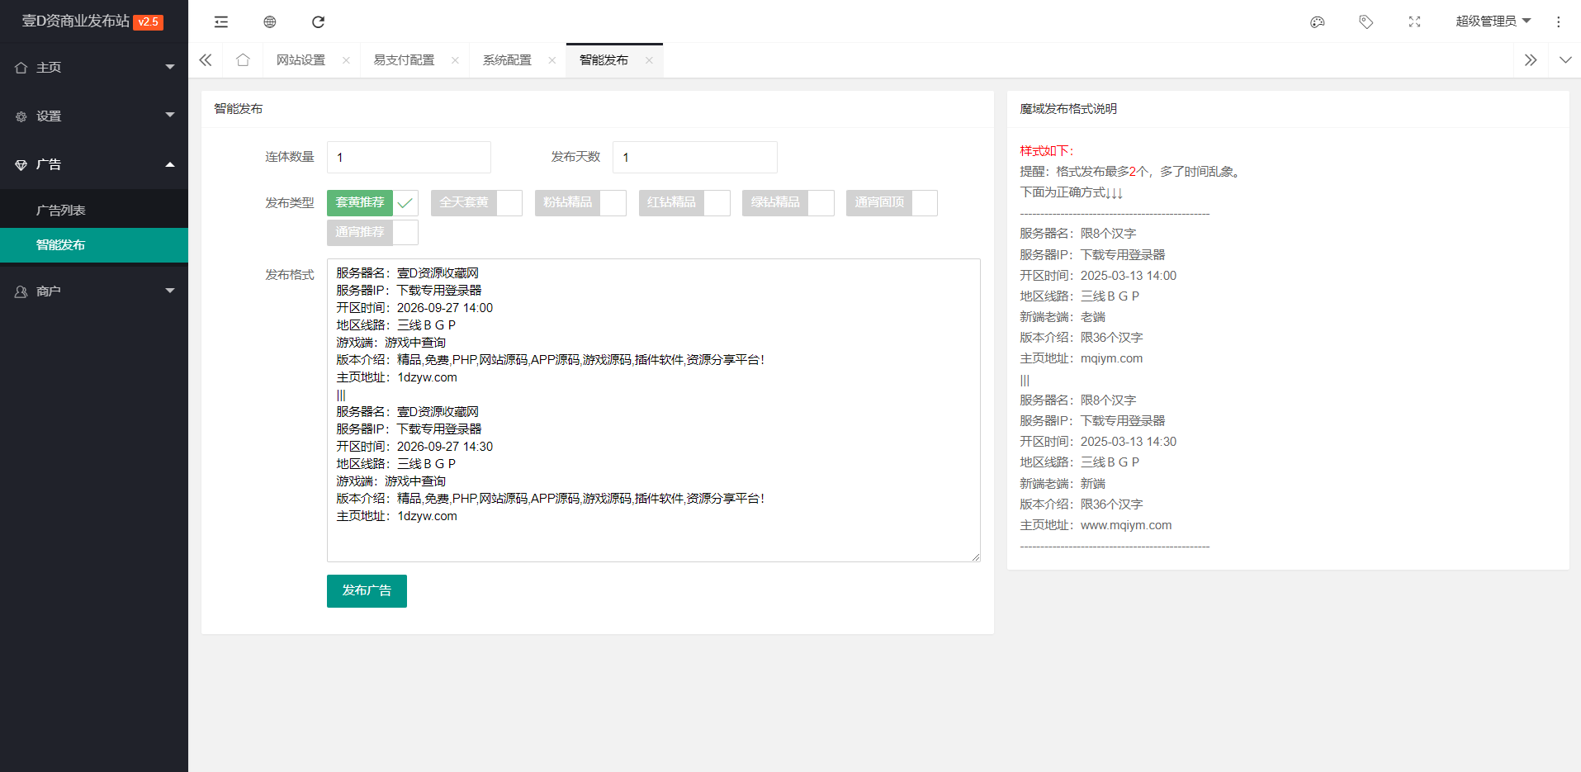The height and width of the screenshot is (772, 1581).
Task: Check the 全天套黄 publish type
Action: coord(476,203)
